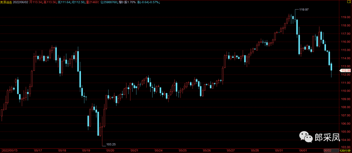Click the current price tag 112.50

345,70
